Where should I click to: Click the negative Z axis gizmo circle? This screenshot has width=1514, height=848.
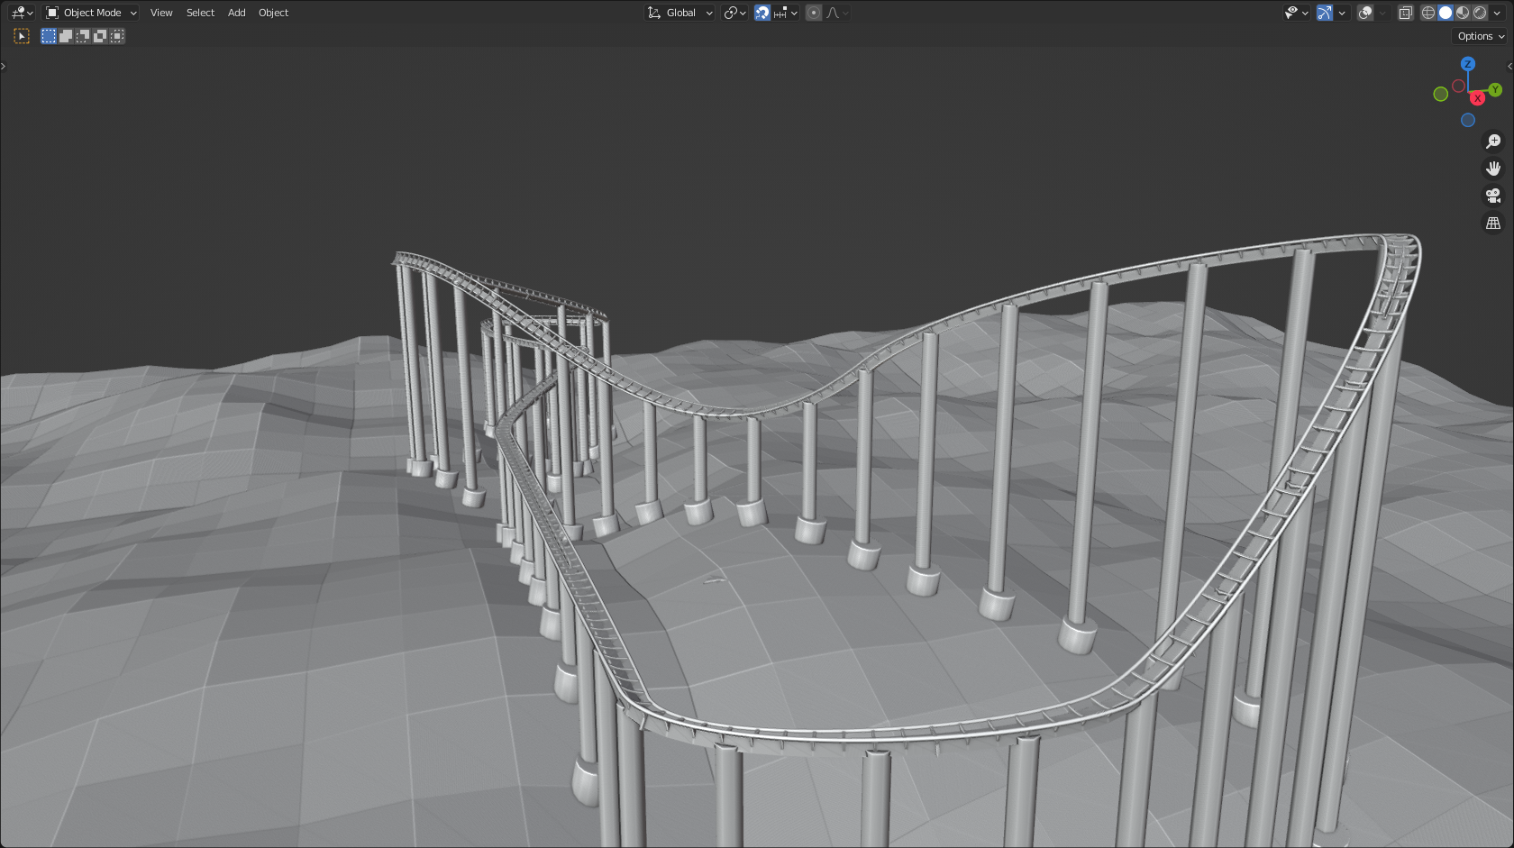(x=1468, y=120)
